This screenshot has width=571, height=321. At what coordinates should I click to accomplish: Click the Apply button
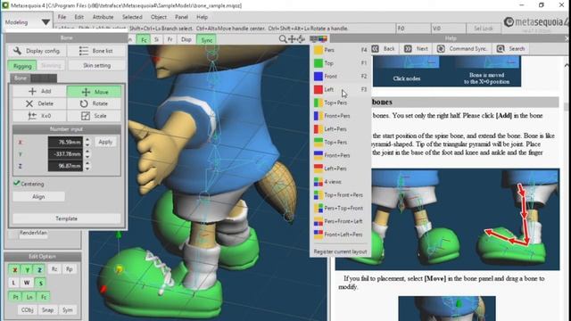click(105, 142)
